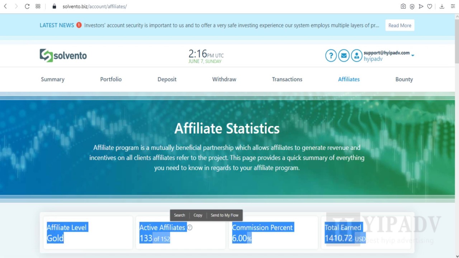Image resolution: width=459 pixels, height=258 pixels.
Task: Open the send flow arrow icon
Action: click(x=421, y=6)
